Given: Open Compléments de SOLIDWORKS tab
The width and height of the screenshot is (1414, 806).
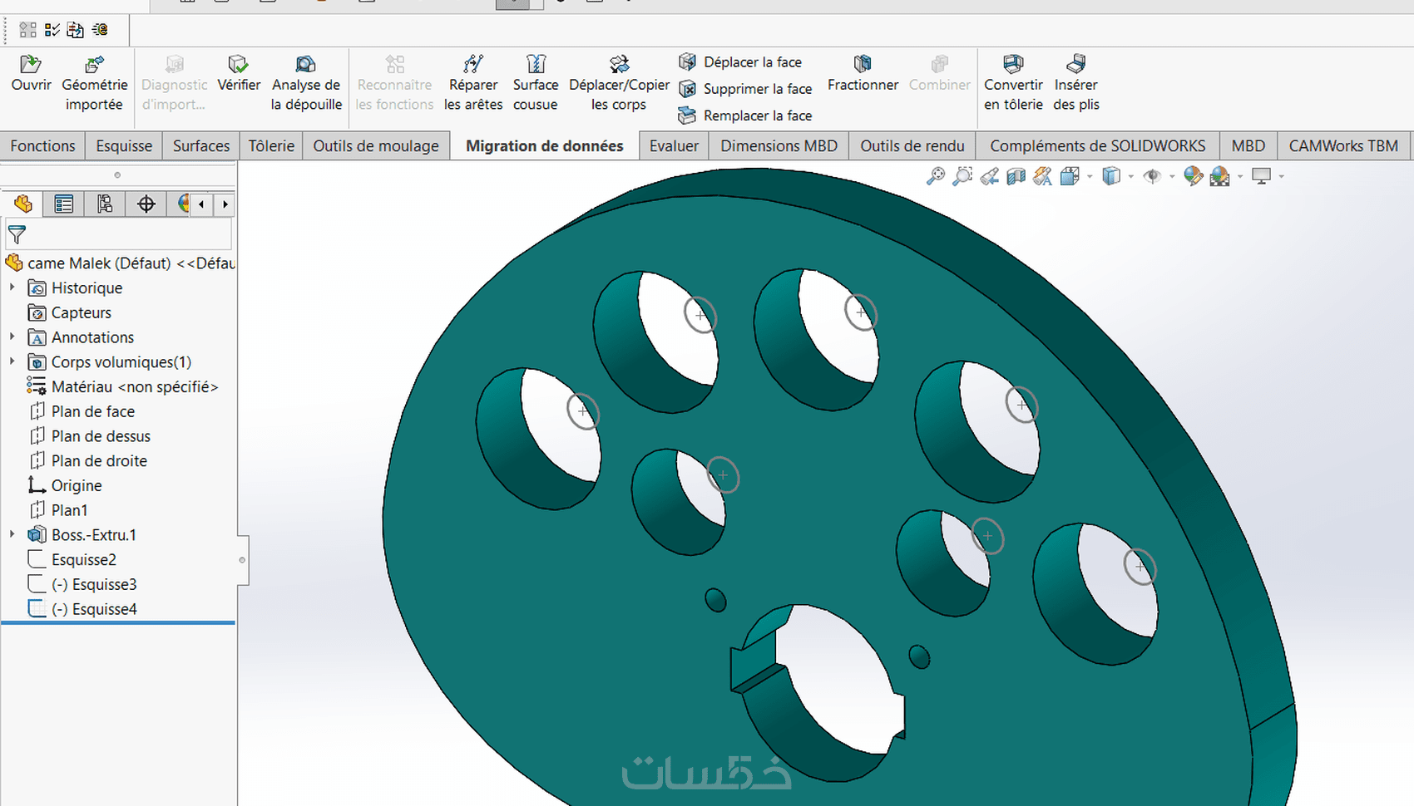Looking at the screenshot, I should (1098, 145).
